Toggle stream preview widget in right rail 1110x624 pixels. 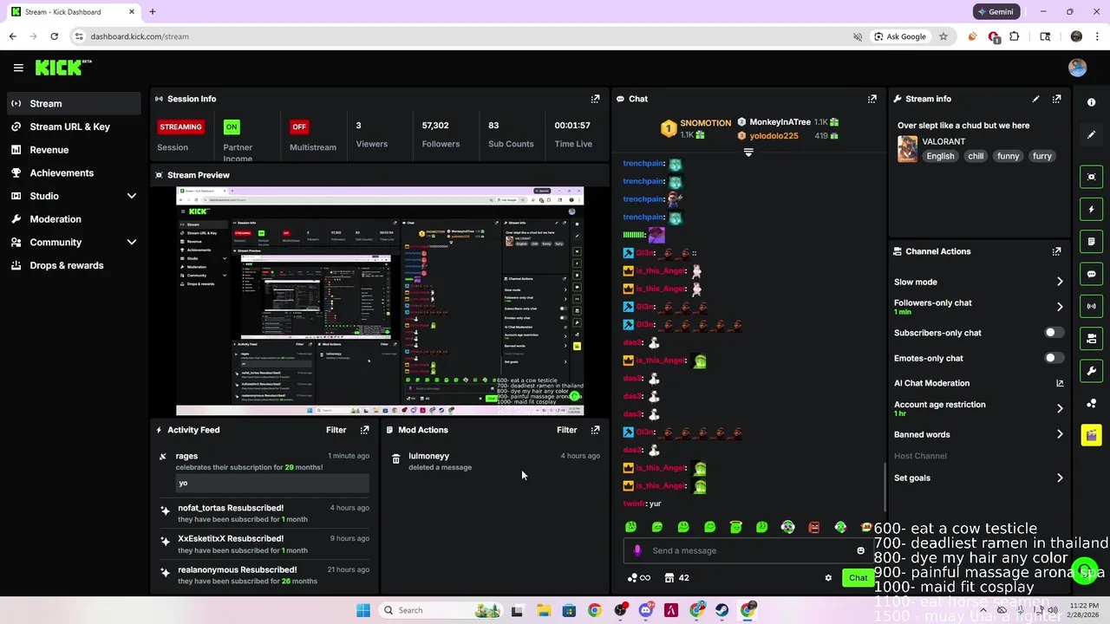coord(1091,177)
